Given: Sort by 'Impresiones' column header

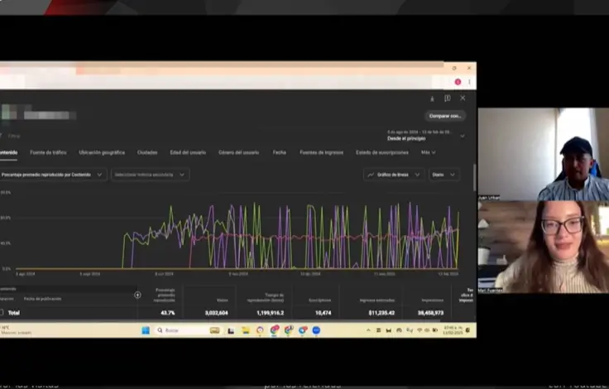Looking at the screenshot, I should pyautogui.click(x=432, y=300).
